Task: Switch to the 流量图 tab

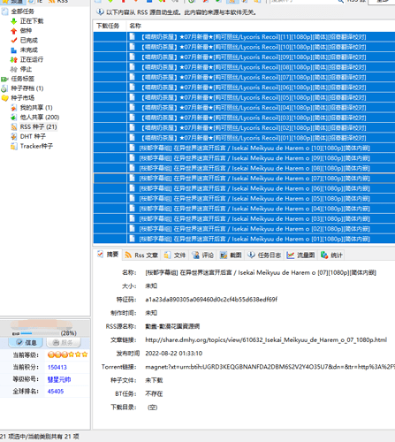Action: pos(301,255)
